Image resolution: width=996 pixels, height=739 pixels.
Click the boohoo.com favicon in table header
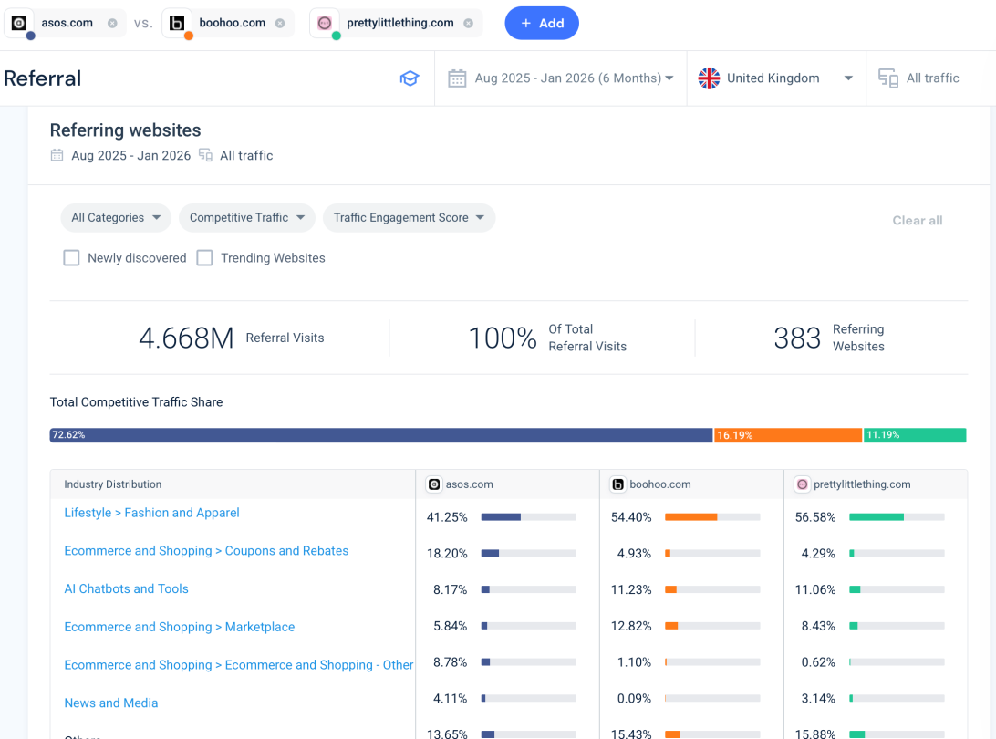618,484
